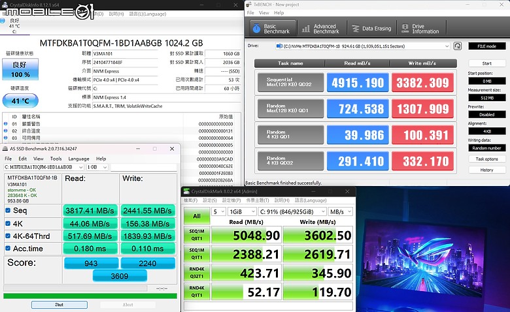This screenshot has height=312, width=510.
Task: Click TxBENCH Start position 0 MB field
Action: [x=487, y=81]
